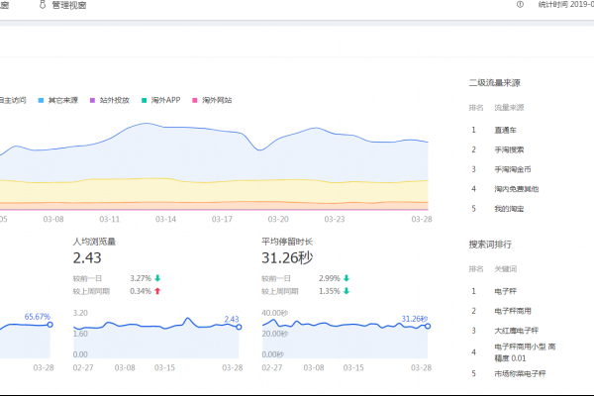Click the 03-11 axis date label
Screen dimensions: 594x396
click(x=110, y=220)
